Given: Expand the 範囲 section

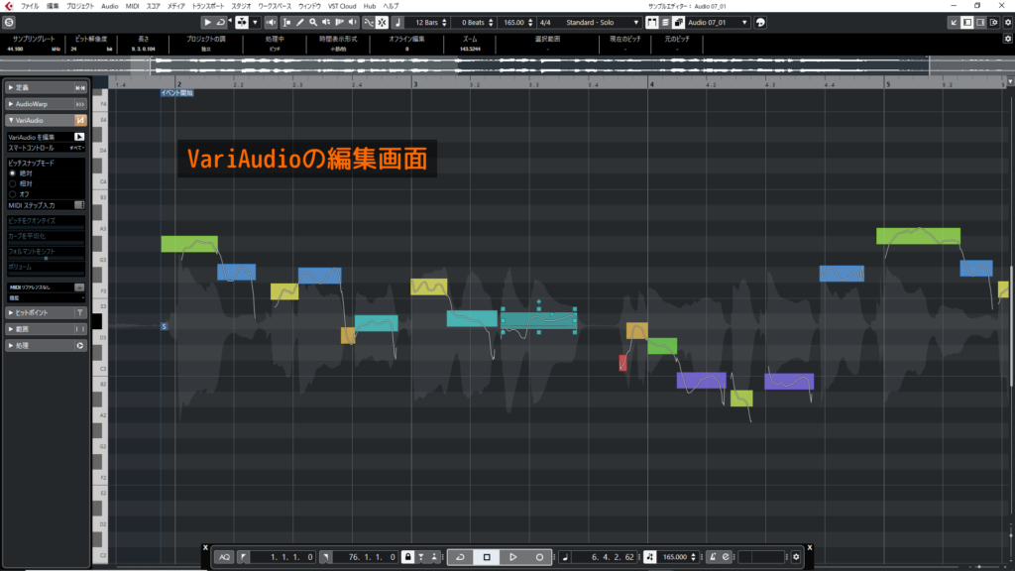Looking at the screenshot, I should tap(11, 329).
